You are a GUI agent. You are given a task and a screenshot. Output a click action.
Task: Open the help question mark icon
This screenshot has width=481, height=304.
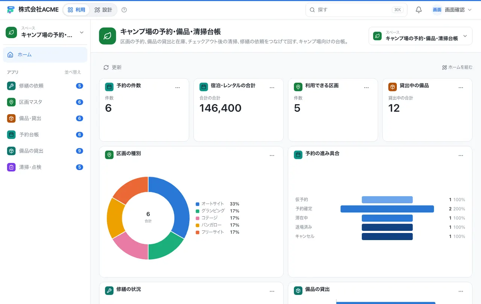tap(124, 10)
